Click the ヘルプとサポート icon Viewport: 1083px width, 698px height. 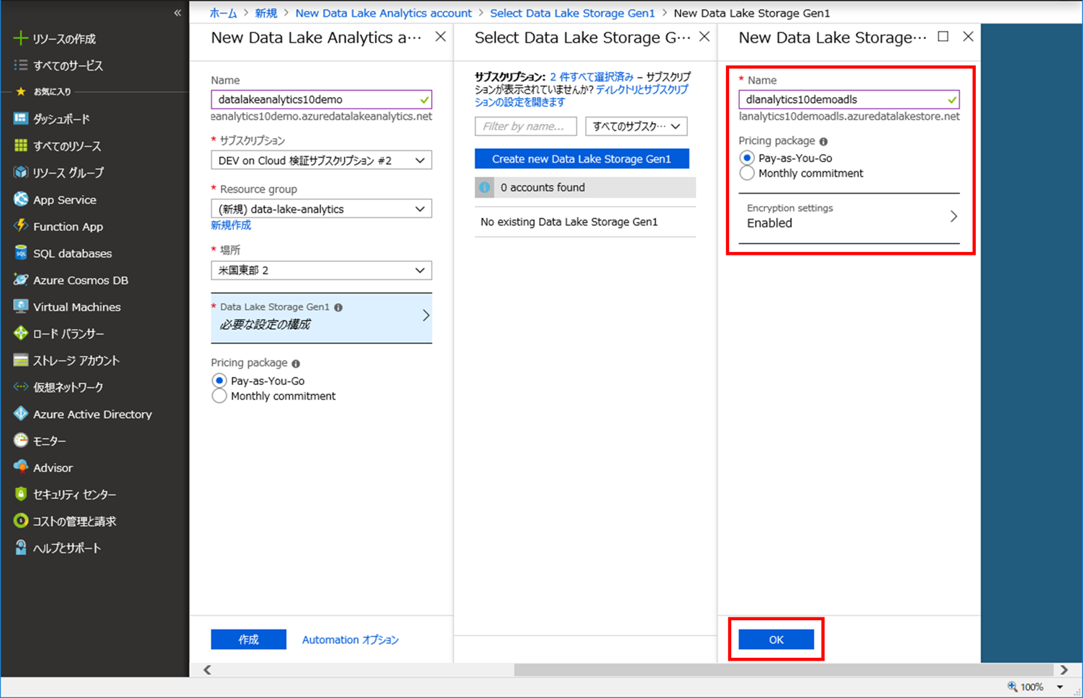pos(21,548)
